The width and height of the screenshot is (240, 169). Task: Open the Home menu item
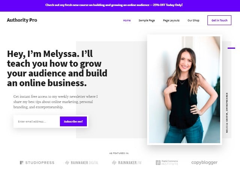coord(127,20)
